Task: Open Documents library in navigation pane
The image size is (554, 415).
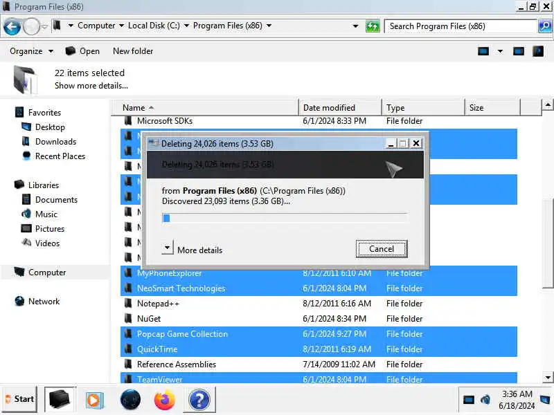Action: pos(56,200)
